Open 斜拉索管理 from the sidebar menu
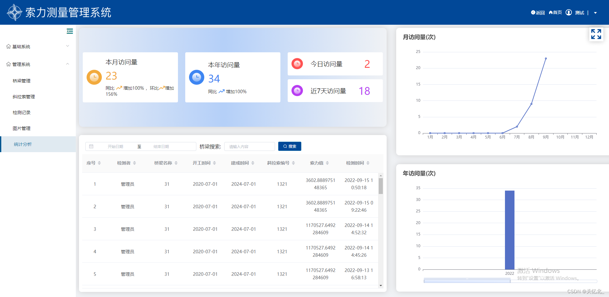609x297 pixels. (24, 97)
